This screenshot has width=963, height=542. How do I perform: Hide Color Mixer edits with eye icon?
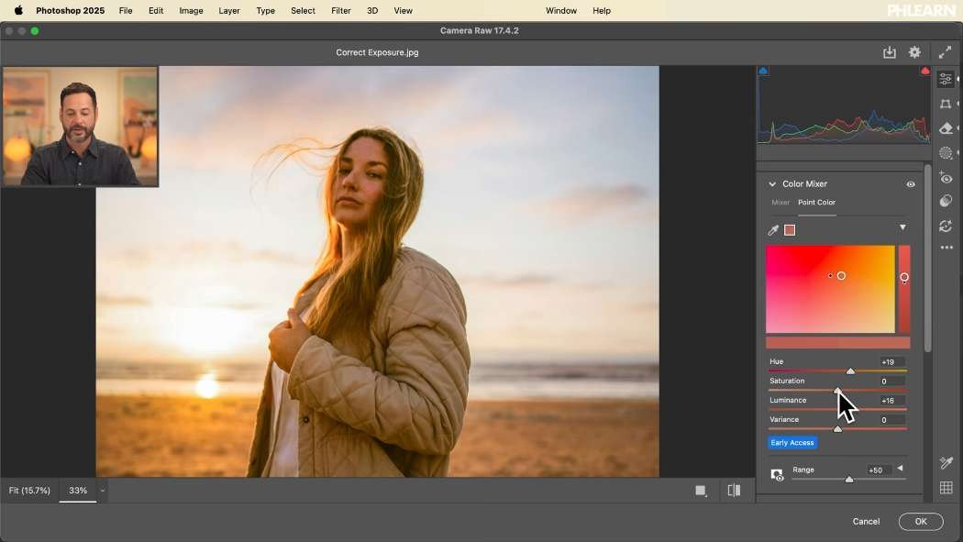pos(910,184)
